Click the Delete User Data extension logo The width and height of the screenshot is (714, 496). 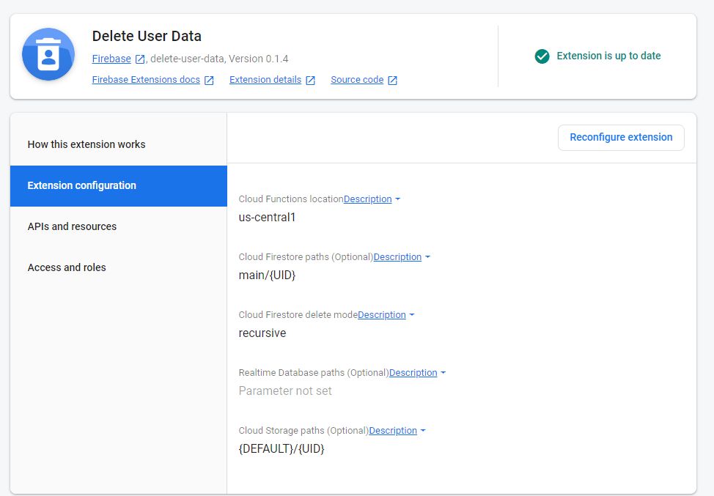click(x=48, y=54)
